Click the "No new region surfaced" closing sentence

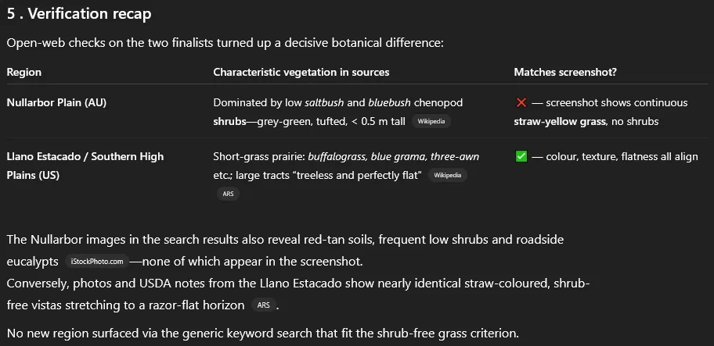[x=263, y=334]
